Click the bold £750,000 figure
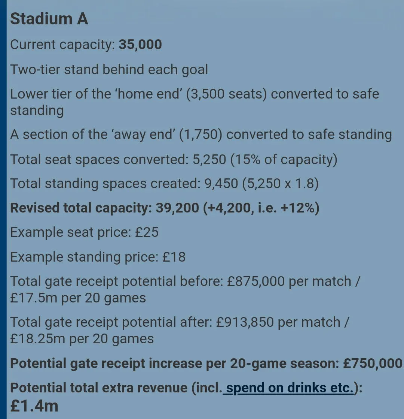This screenshot has height=419, width=404. coord(373,363)
